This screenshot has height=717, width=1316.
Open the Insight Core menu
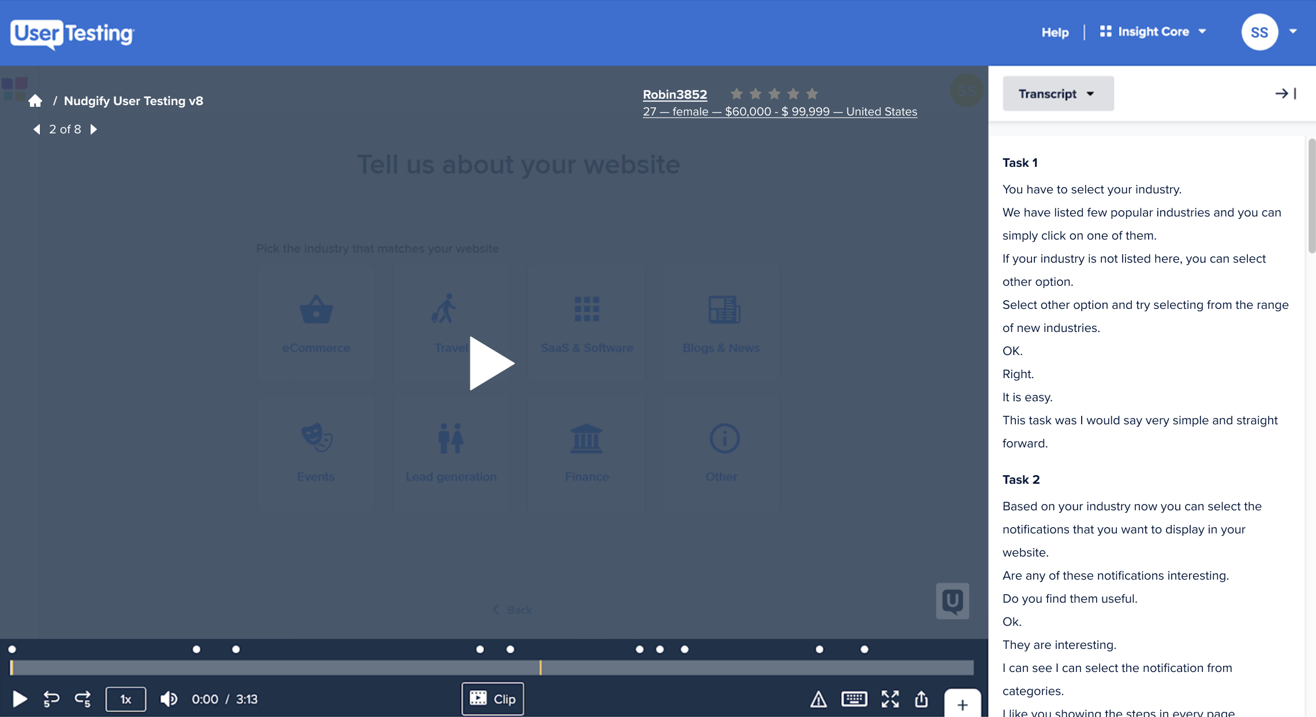point(1153,32)
